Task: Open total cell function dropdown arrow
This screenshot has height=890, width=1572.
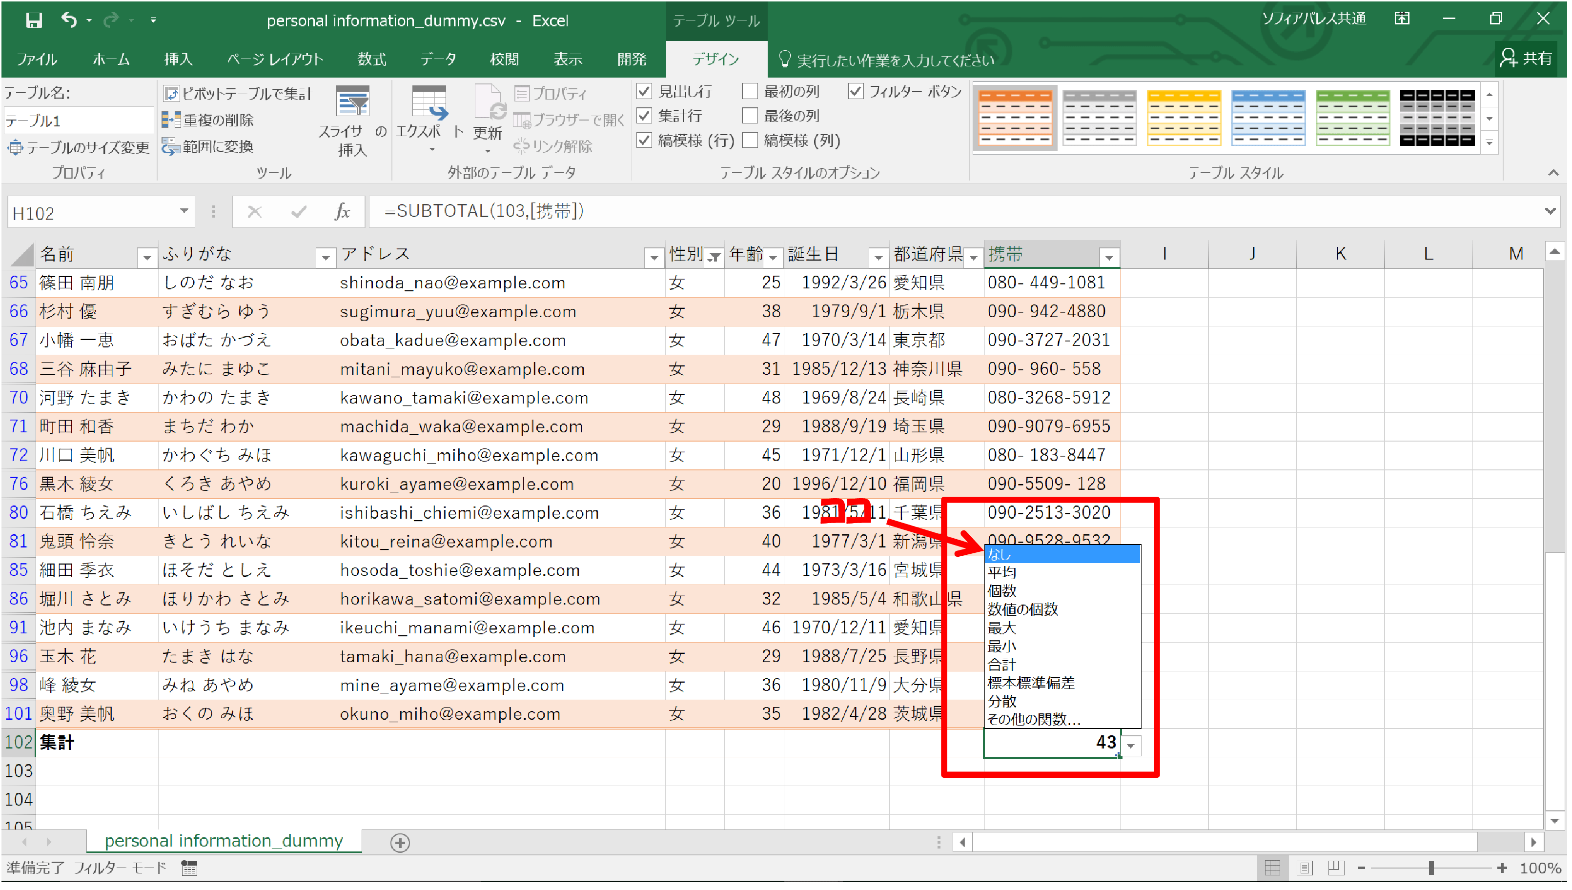Action: pyautogui.click(x=1131, y=746)
